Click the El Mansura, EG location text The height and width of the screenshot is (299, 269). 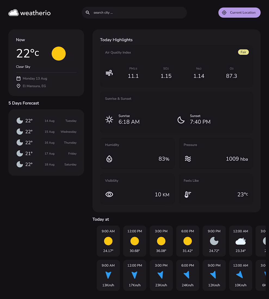coord(34,86)
